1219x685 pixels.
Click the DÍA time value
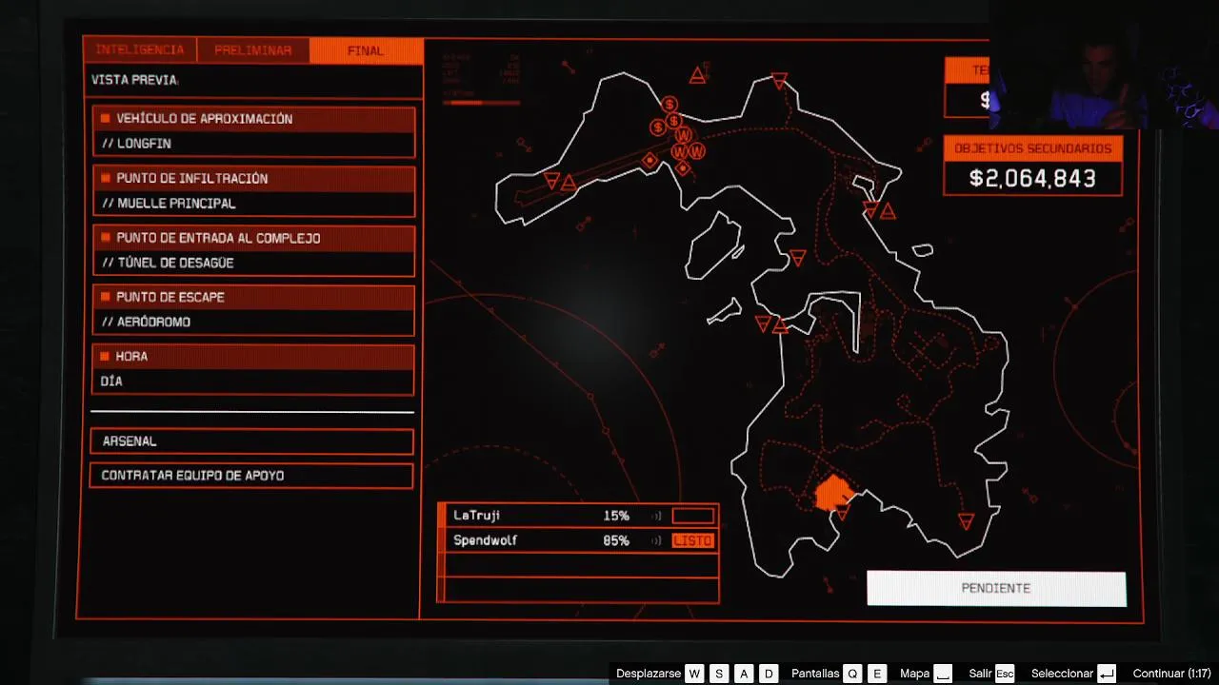click(x=111, y=381)
